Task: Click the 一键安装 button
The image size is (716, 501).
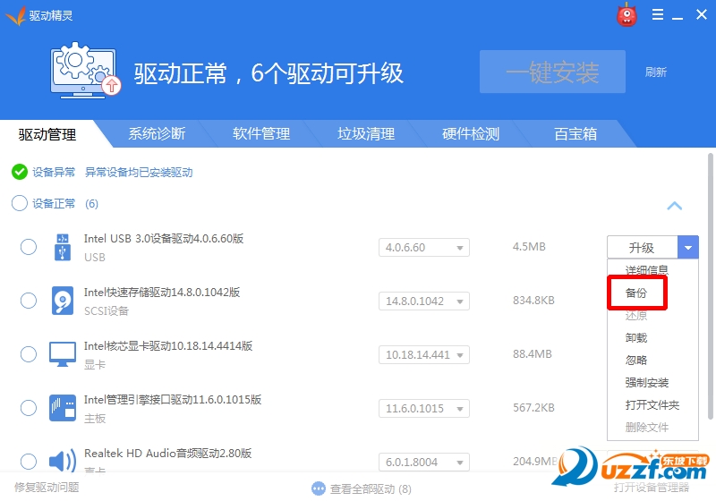Action: click(x=552, y=72)
